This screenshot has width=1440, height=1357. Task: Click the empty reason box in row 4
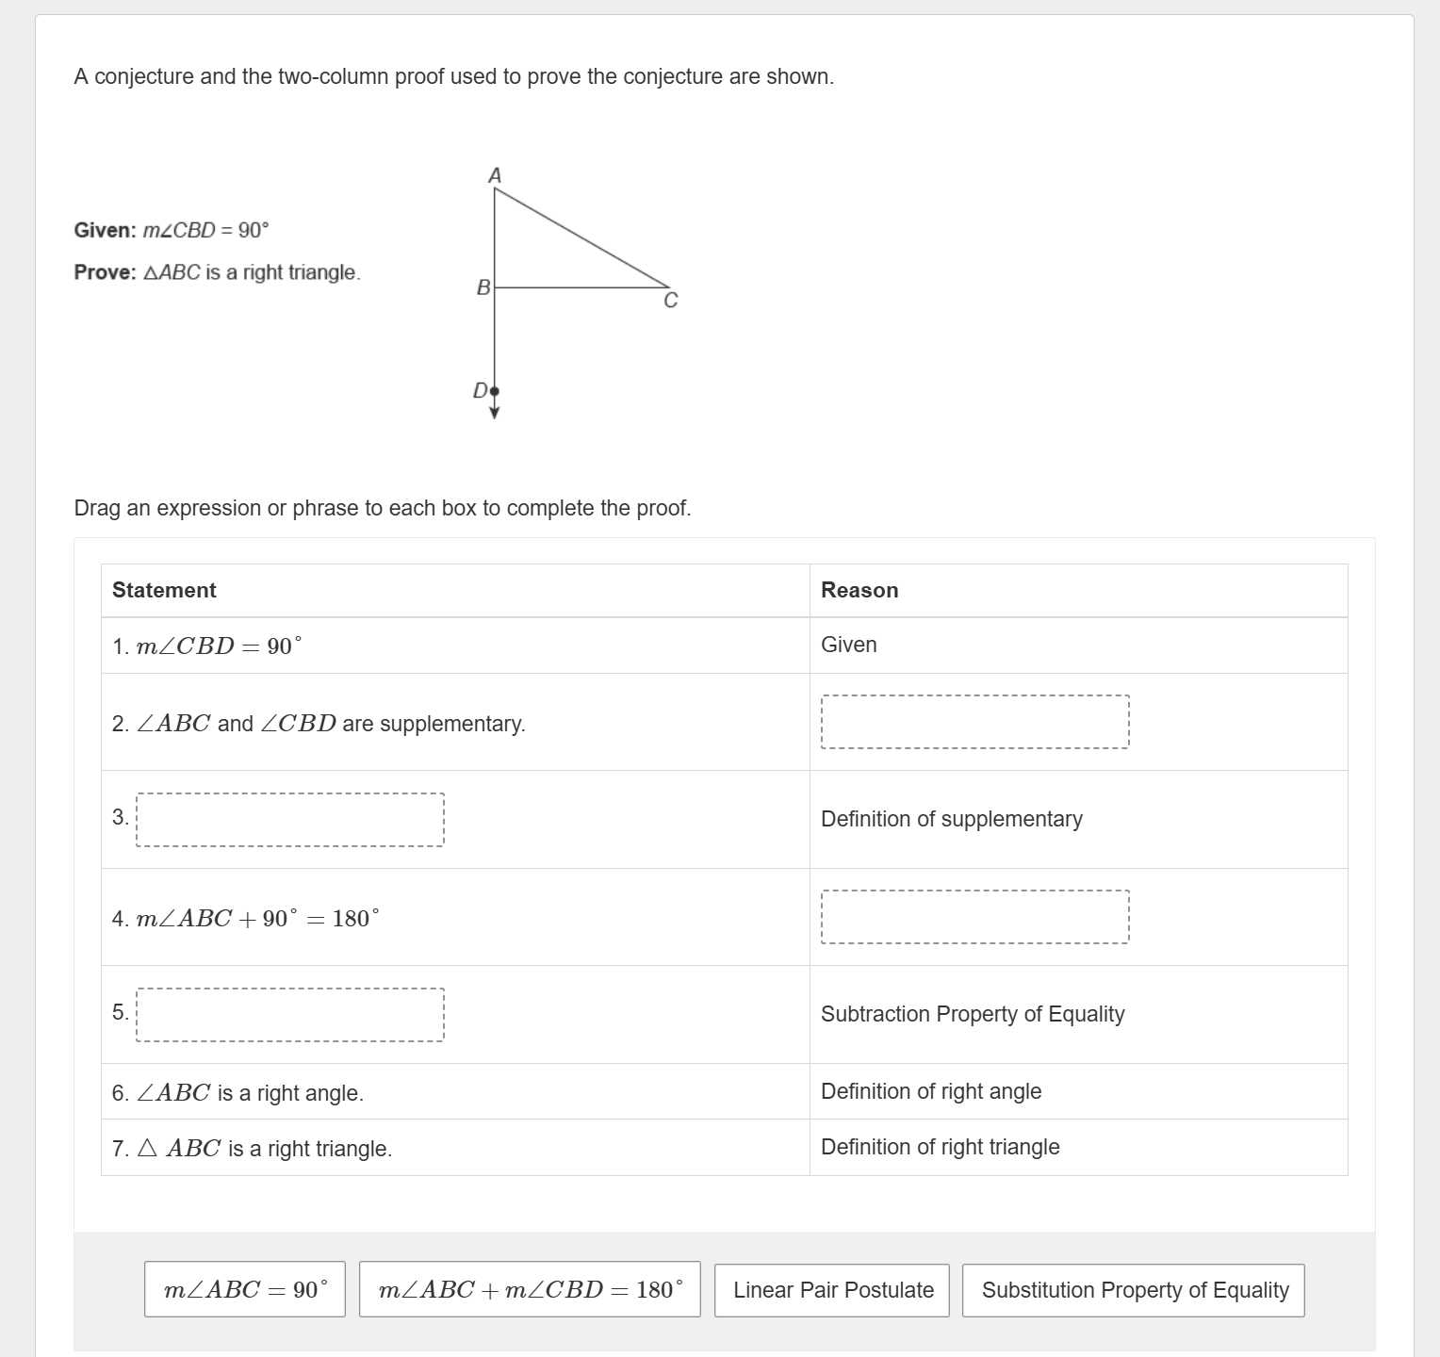[x=974, y=916]
